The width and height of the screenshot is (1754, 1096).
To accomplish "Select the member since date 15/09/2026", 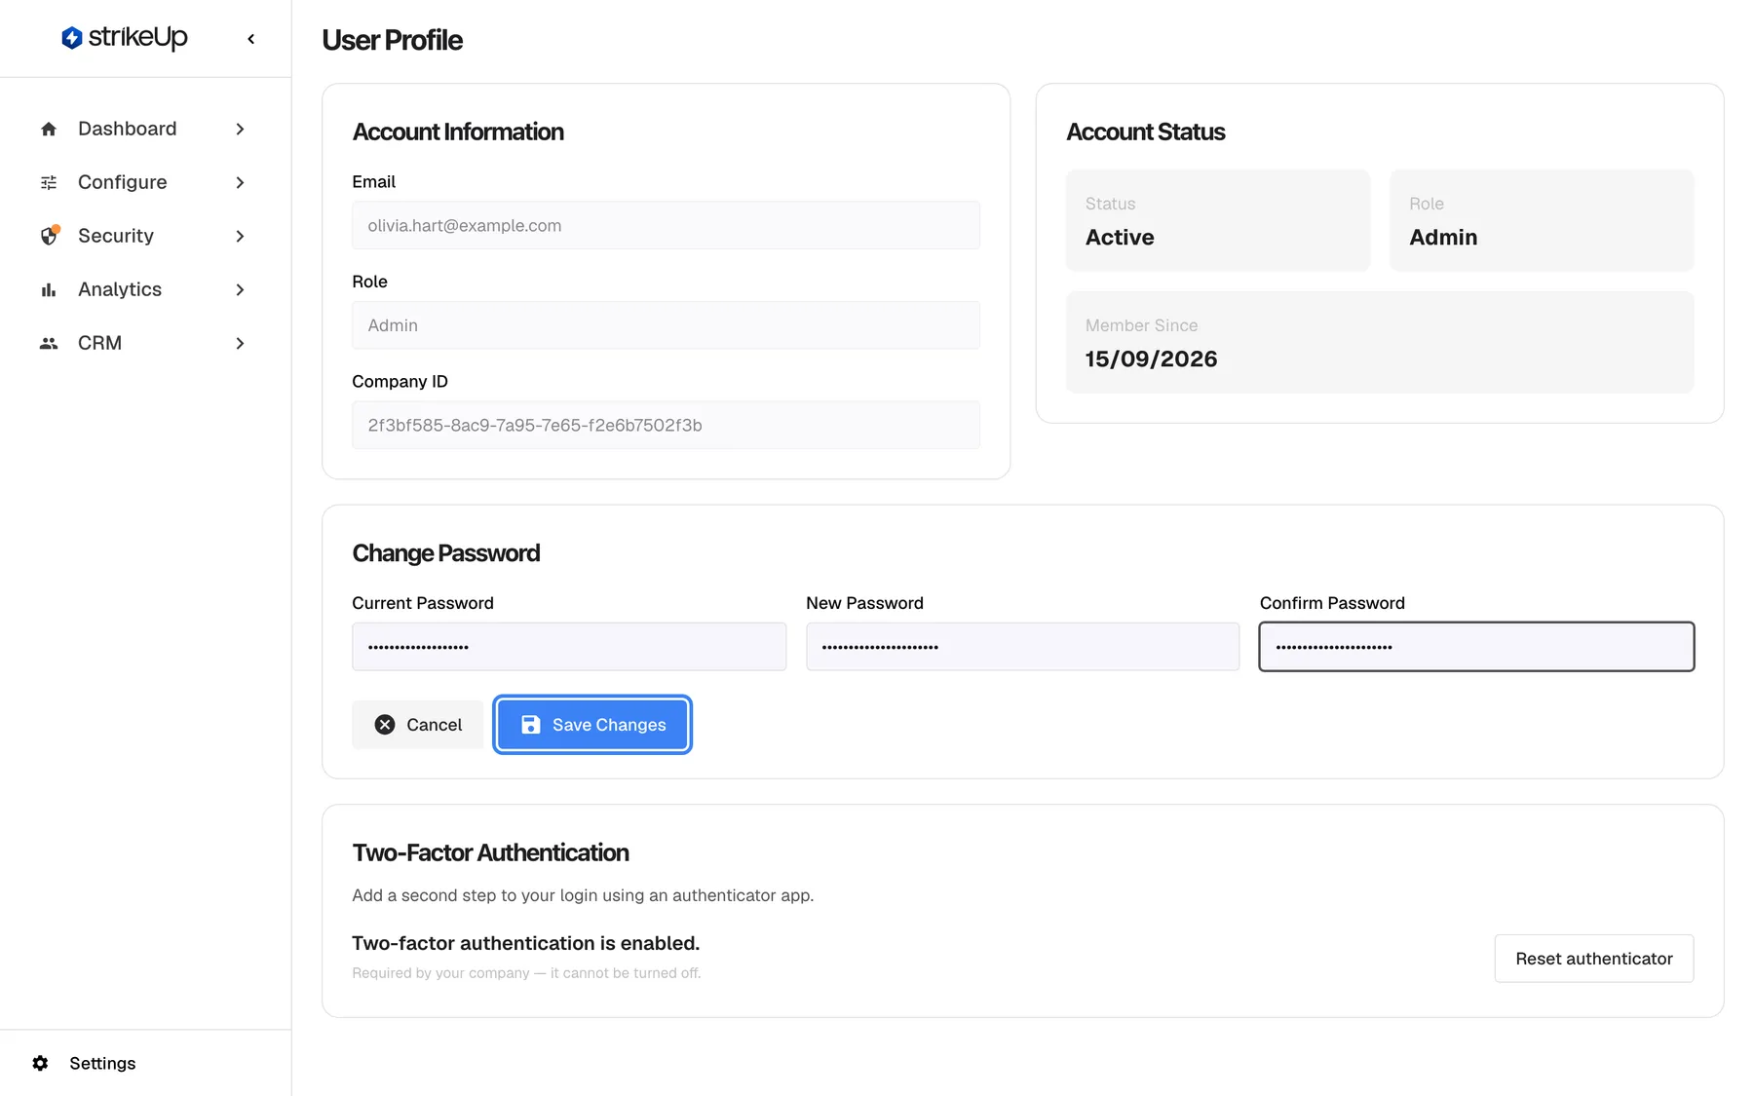I will pos(1151,359).
